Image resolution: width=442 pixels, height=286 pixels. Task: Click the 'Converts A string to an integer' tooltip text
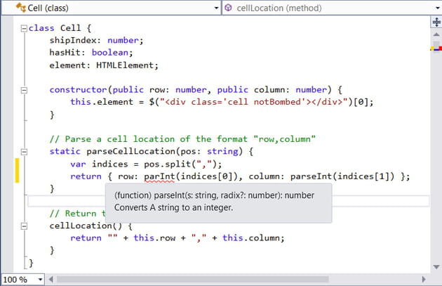pos(173,207)
